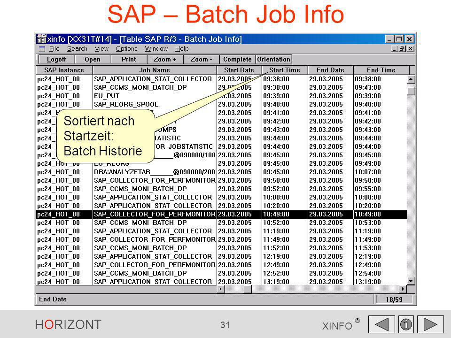Sort by Start Time column header
The image size is (451, 338).
pos(285,70)
